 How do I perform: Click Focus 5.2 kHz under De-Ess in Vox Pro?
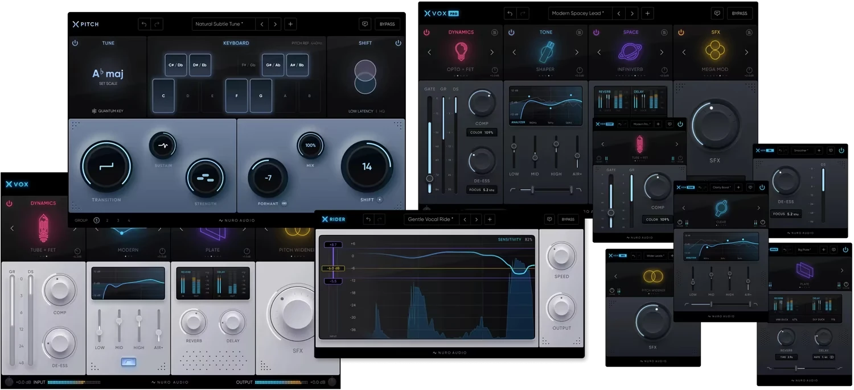click(x=482, y=190)
